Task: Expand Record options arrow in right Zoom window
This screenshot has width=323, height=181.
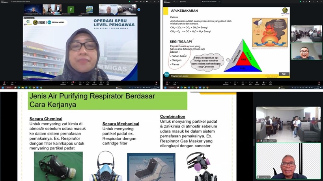Action: (266, 82)
